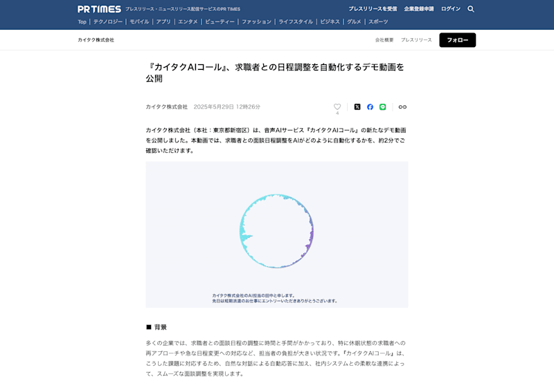Click 企業登録申請 link
The height and width of the screenshot is (379, 554).
419,9
